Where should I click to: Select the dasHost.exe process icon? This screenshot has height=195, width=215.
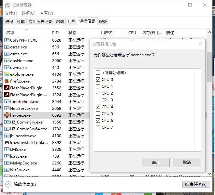(x=7, y=61)
